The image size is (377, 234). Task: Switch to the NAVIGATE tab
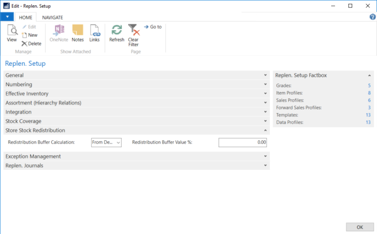pos(52,17)
